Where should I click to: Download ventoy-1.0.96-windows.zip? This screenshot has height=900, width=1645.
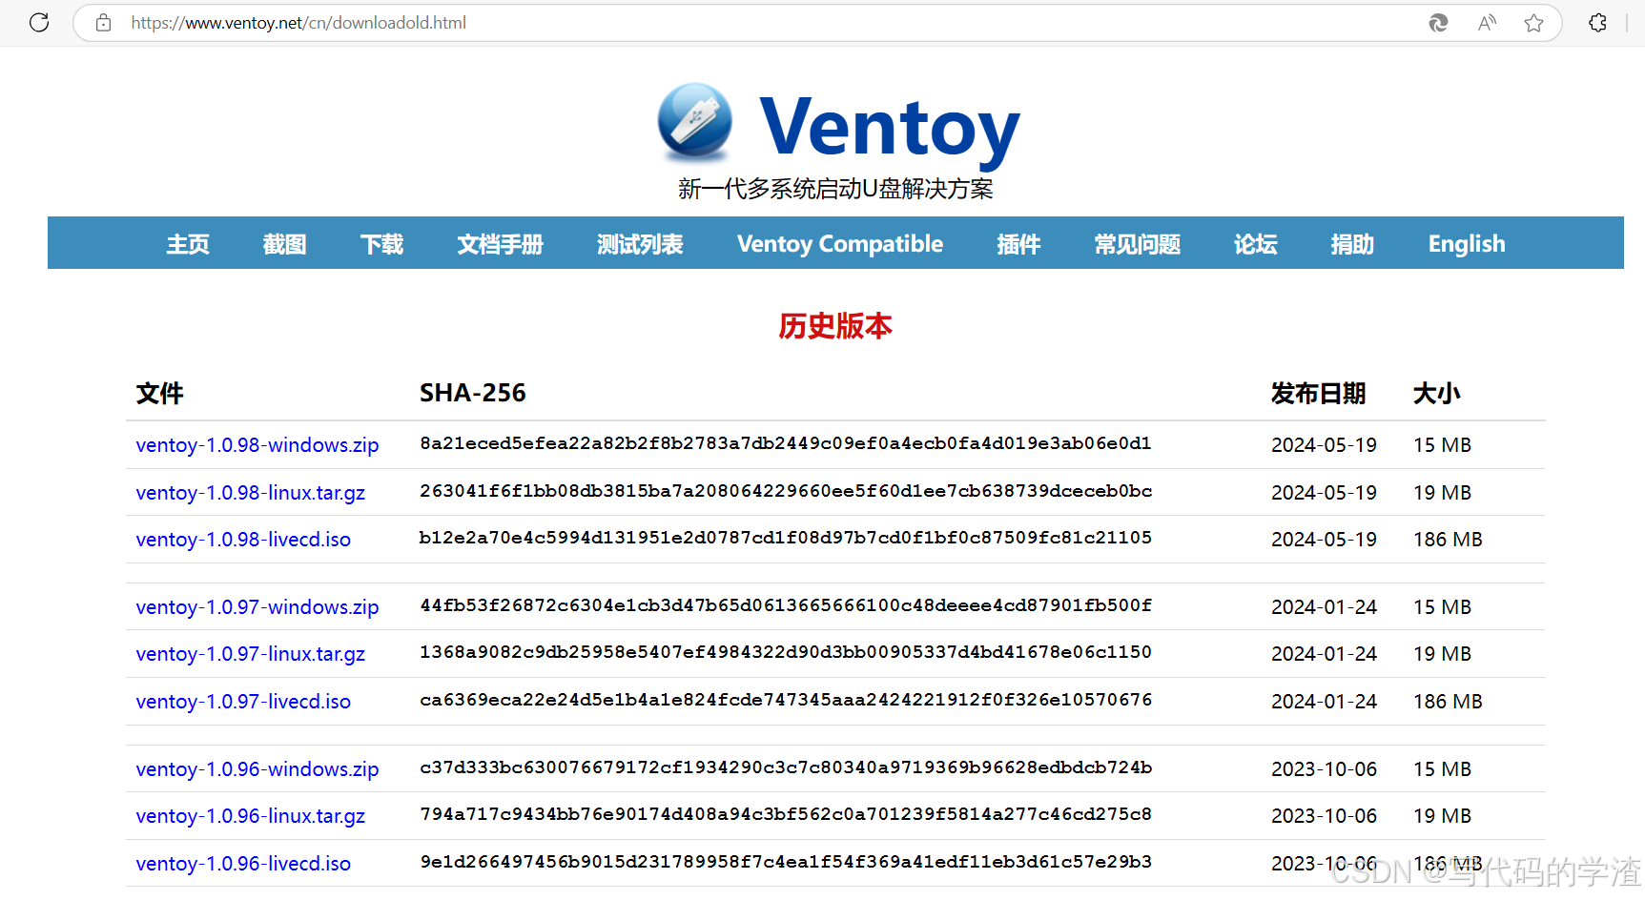tap(257, 769)
